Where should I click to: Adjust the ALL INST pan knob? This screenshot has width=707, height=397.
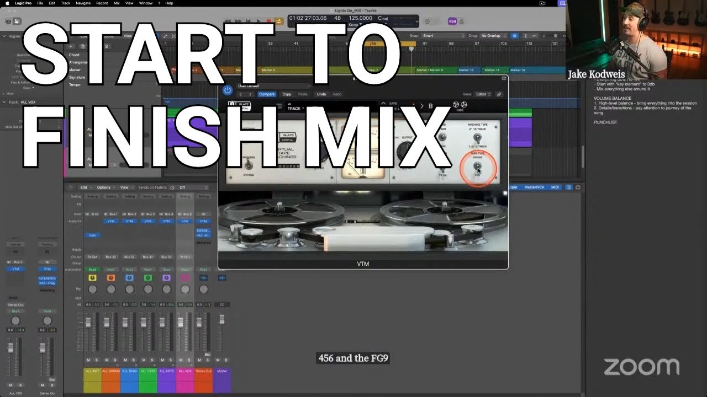pyautogui.click(x=92, y=289)
